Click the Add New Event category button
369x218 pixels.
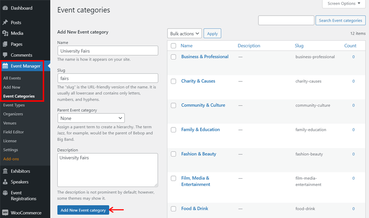83,210
